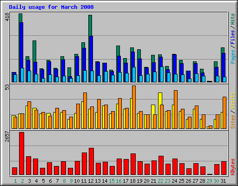Select day 22 on the x-axis

(x=160, y=181)
